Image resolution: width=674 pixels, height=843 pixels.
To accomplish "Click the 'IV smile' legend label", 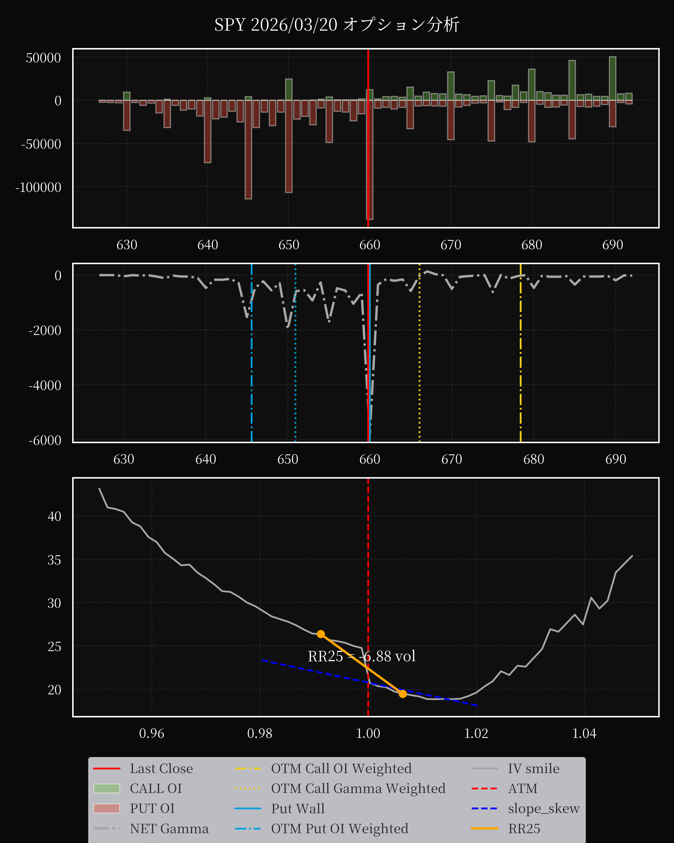I will [534, 768].
